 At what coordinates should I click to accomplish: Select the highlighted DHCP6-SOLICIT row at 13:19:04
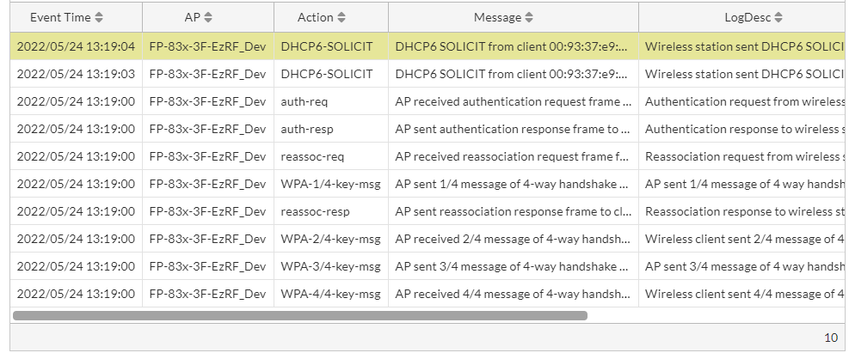click(x=327, y=46)
